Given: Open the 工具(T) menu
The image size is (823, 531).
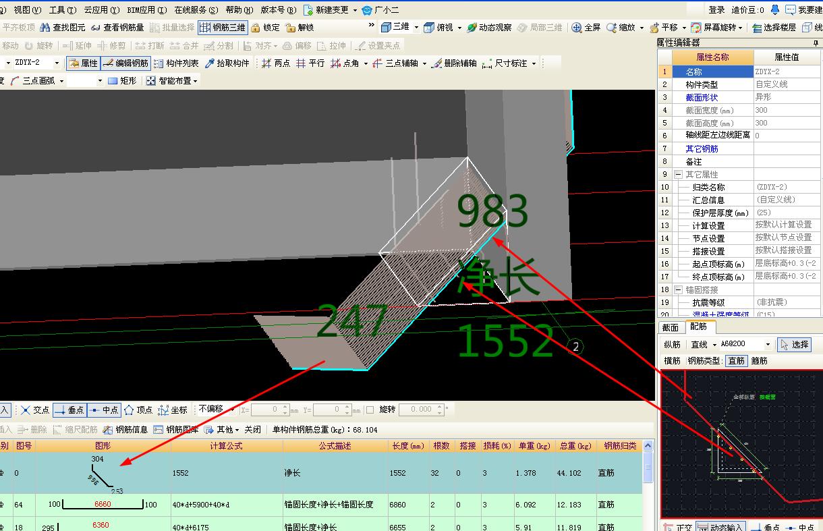Looking at the screenshot, I should pyautogui.click(x=62, y=10).
